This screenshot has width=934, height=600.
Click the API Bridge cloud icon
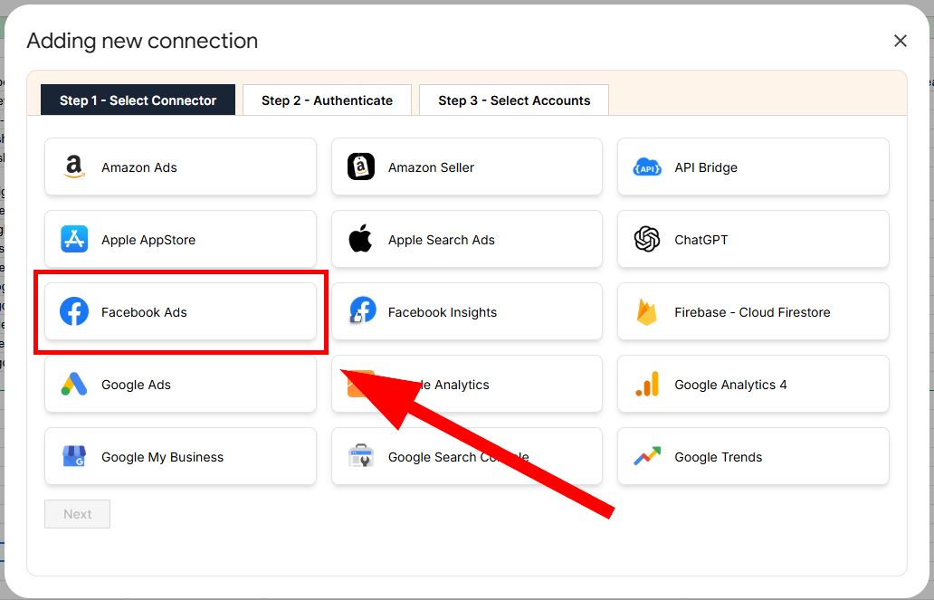click(647, 167)
